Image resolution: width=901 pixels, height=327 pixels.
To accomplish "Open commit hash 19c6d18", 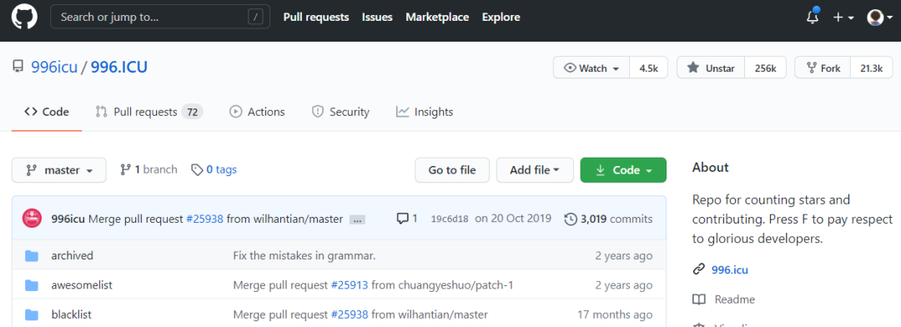I will point(450,219).
